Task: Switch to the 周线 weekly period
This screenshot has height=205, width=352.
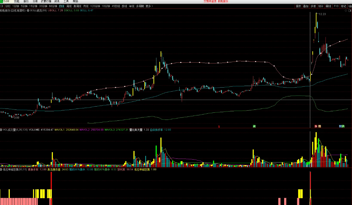Action: 69,6
